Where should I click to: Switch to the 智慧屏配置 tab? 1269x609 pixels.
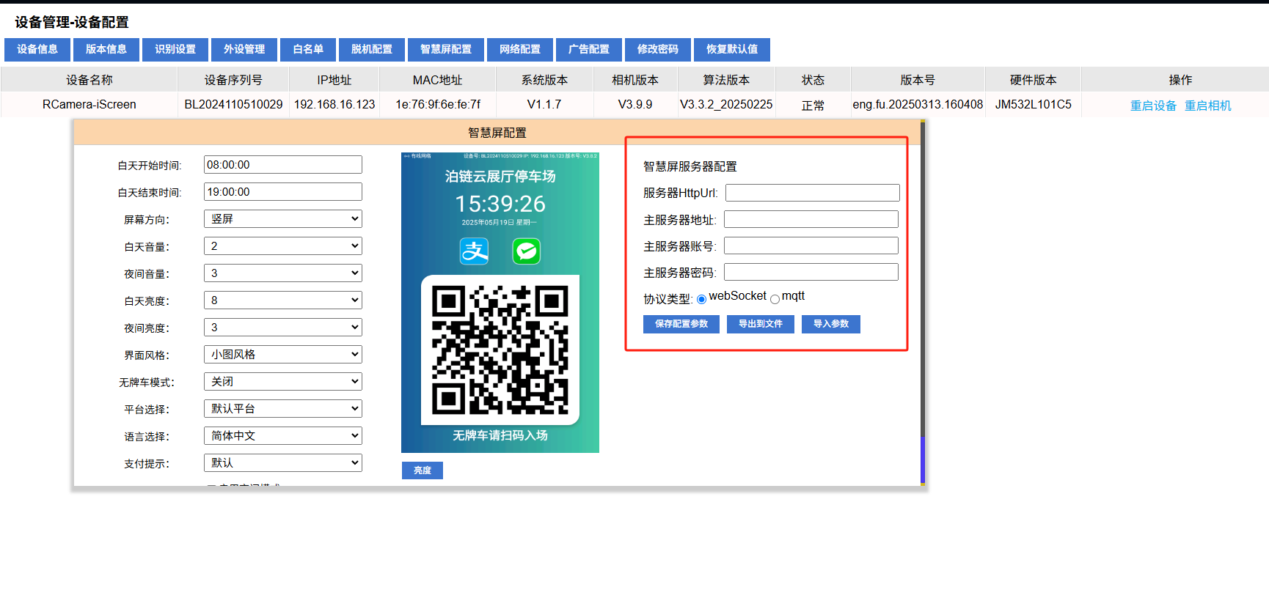pyautogui.click(x=446, y=49)
